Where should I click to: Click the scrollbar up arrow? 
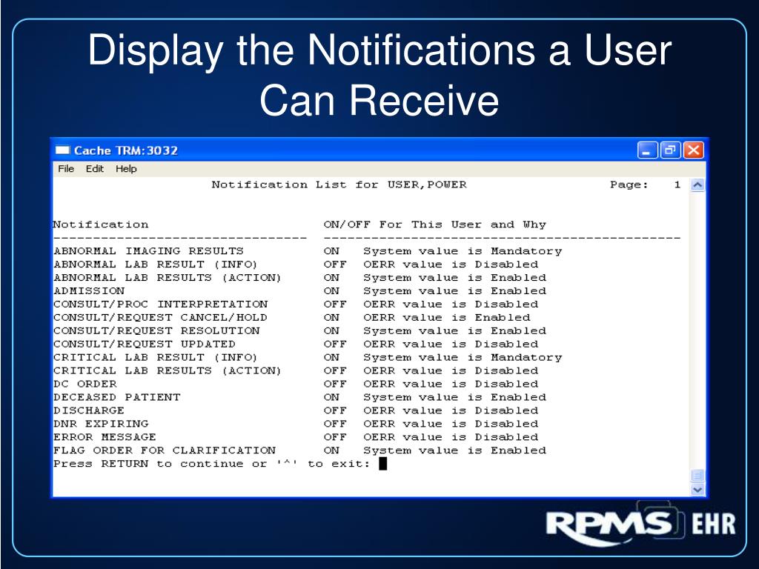697,184
